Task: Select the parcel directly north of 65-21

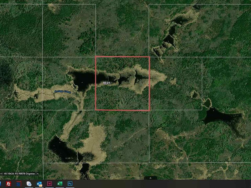Action: point(122,30)
